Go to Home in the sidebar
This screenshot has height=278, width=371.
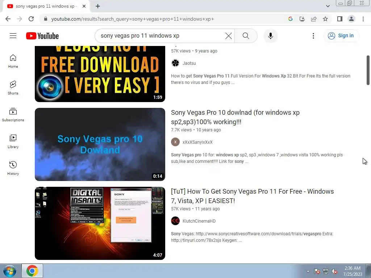(13, 61)
